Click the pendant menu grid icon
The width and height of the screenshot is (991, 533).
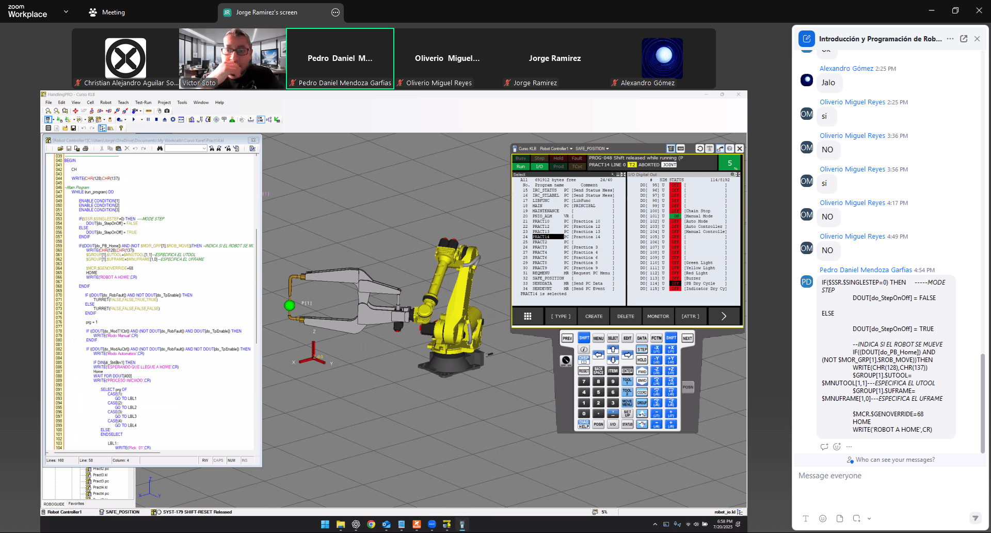click(x=528, y=316)
